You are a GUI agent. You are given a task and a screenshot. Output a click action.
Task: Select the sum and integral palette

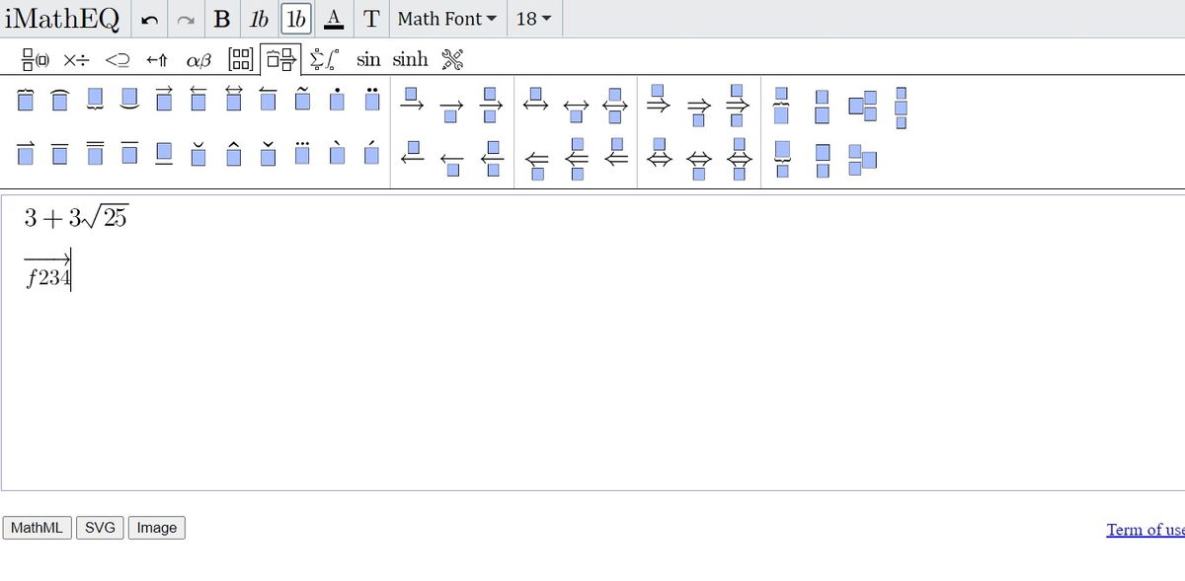[324, 59]
